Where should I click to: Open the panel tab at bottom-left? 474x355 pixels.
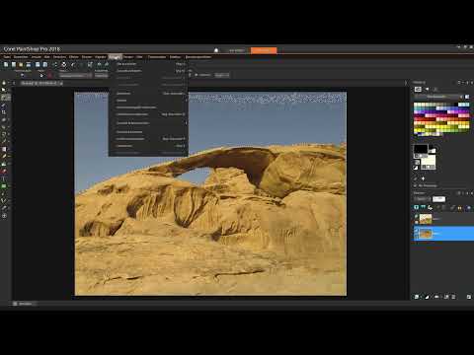pyautogui.click(x=25, y=304)
